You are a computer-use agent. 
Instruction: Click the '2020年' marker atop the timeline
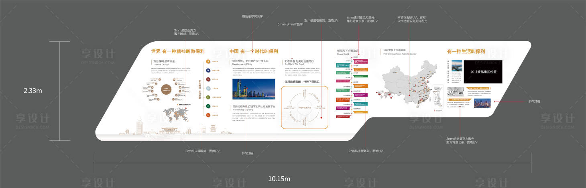pyautogui.click(x=356, y=57)
